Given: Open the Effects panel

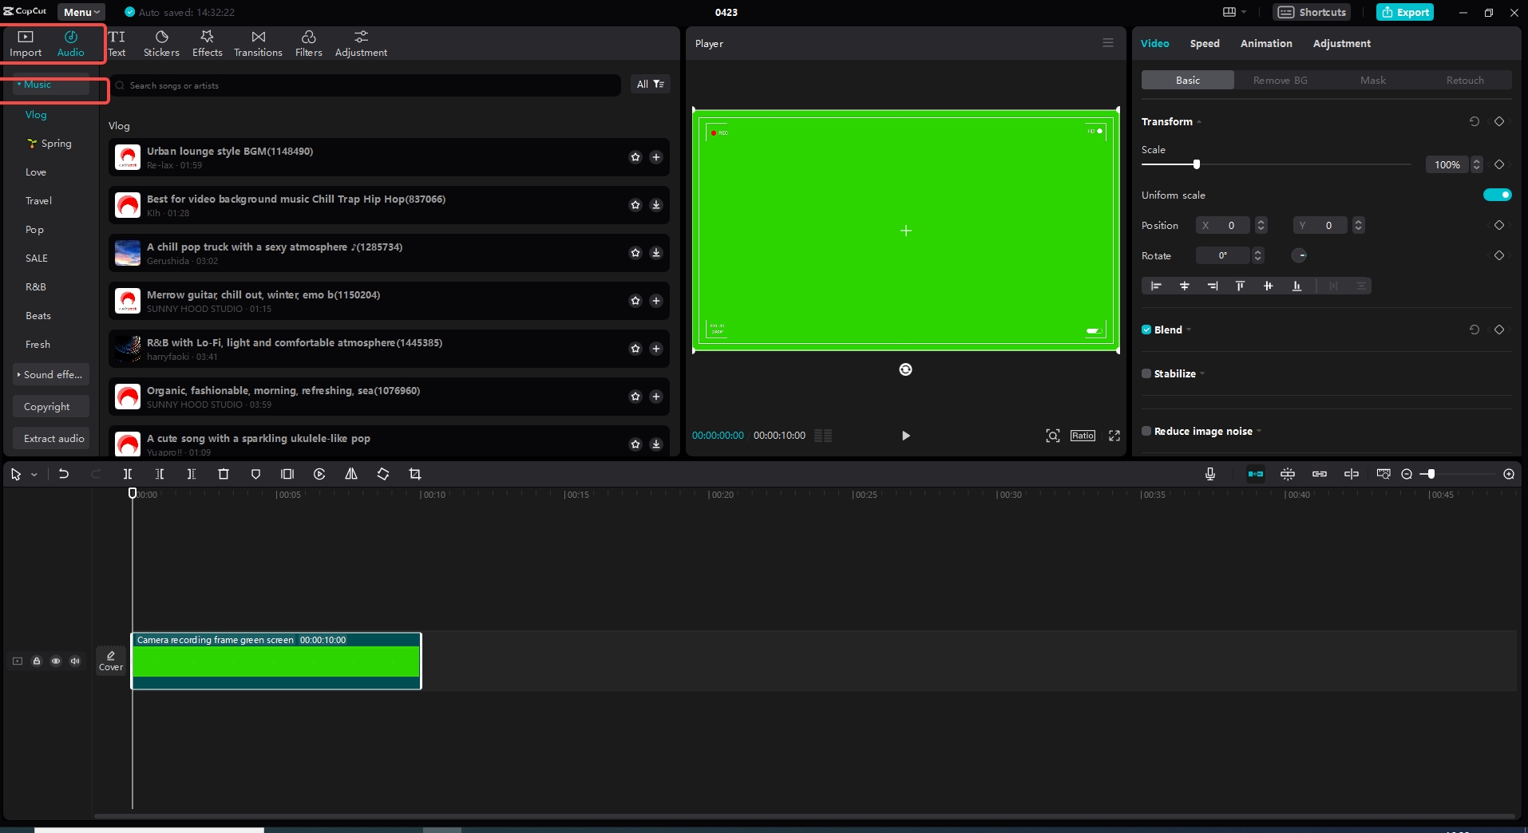Looking at the screenshot, I should pos(207,43).
